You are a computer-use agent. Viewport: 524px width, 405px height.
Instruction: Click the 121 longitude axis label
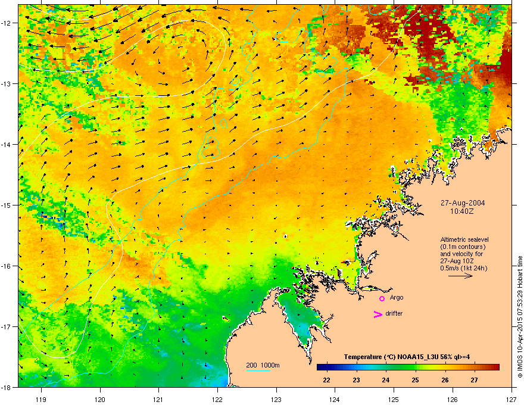click(x=158, y=399)
